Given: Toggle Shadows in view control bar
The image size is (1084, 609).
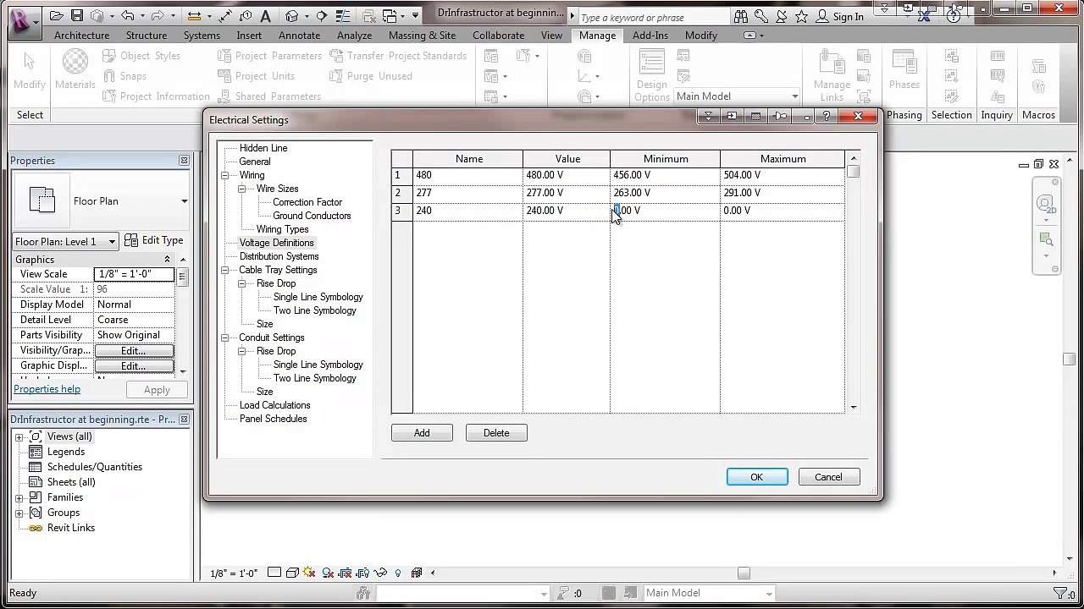Looking at the screenshot, I should coord(328,573).
